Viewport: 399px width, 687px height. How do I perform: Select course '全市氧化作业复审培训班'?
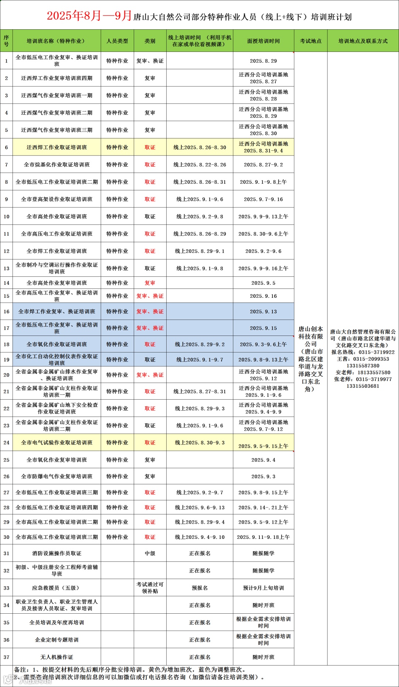(57, 460)
